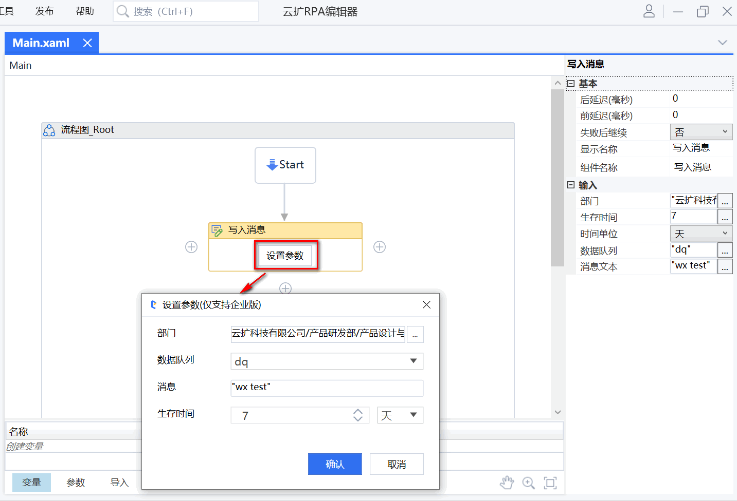This screenshot has width=737, height=501.
Task: Collapse the 基本 properties section
Action: pos(571,83)
